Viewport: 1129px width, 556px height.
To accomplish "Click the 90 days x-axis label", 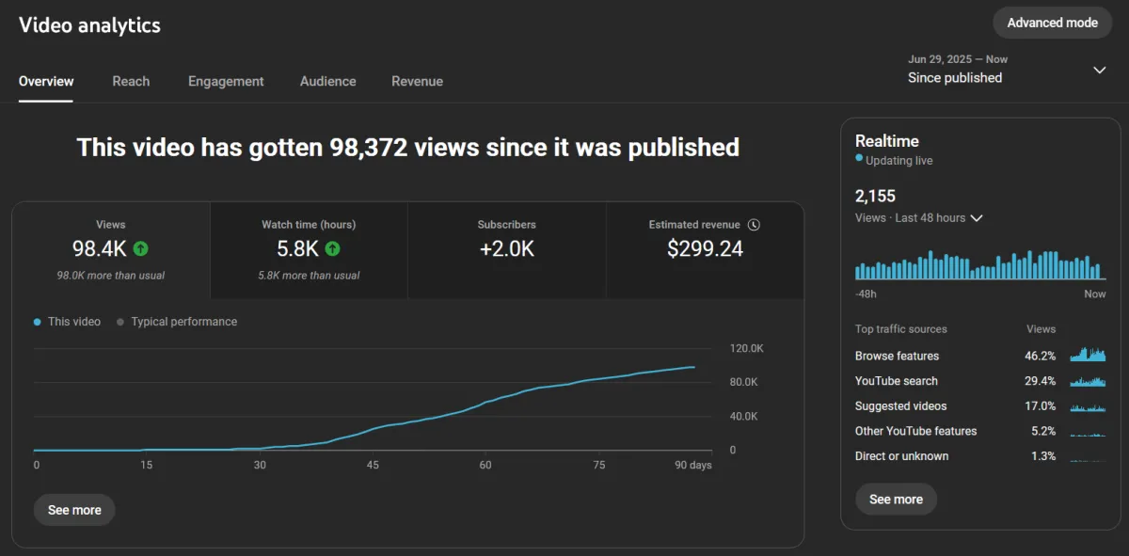I will point(694,466).
